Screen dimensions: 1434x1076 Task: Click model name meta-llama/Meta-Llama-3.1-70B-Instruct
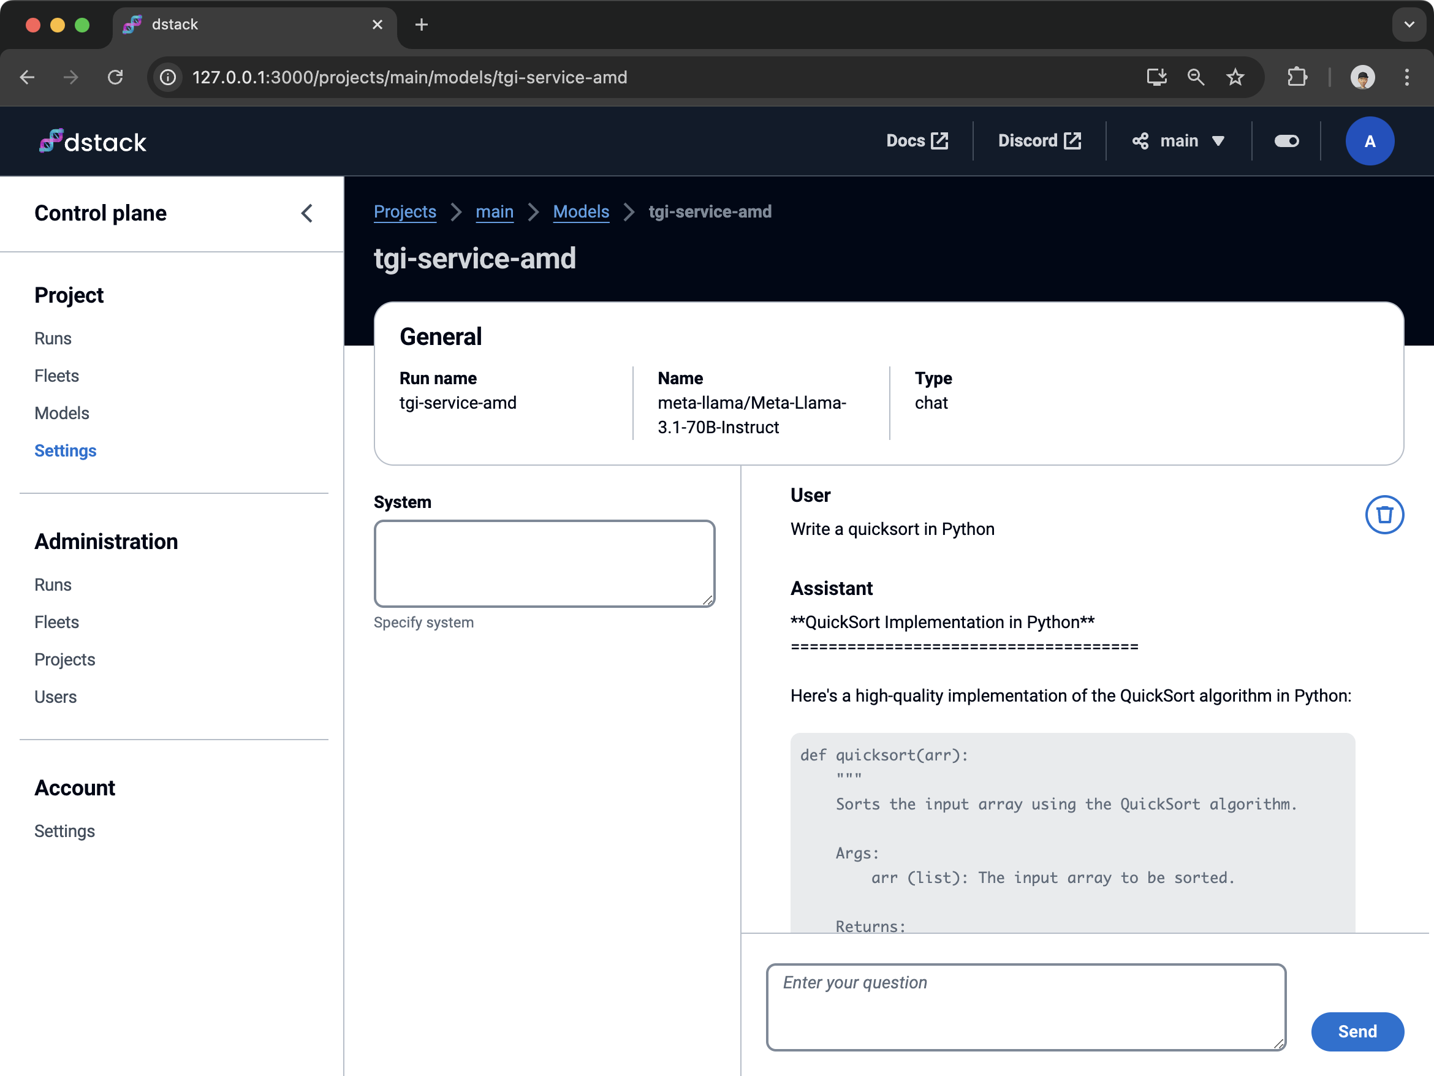752,415
